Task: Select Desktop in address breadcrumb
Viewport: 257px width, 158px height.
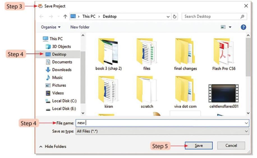Action: coord(110,16)
